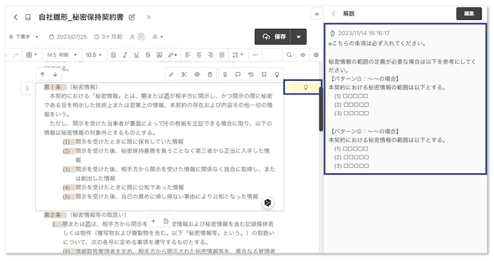Open the comment speech bubble icon
The image size is (494, 261).
pyautogui.click(x=238, y=75)
